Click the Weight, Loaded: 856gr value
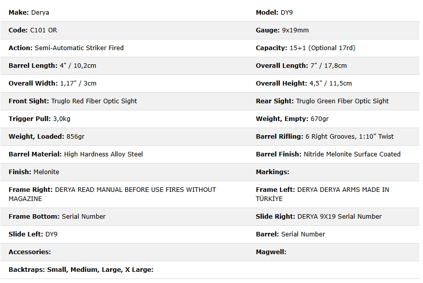This screenshot has width=423, height=283. (x=44, y=136)
